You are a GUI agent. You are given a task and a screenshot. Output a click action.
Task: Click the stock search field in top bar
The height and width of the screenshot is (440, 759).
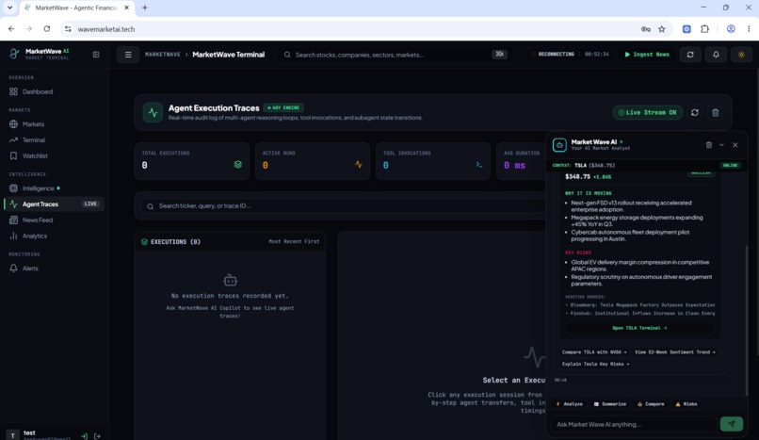395,55
